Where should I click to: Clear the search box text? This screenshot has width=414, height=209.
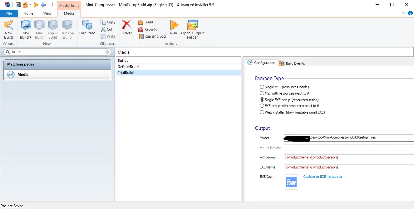click(x=107, y=52)
